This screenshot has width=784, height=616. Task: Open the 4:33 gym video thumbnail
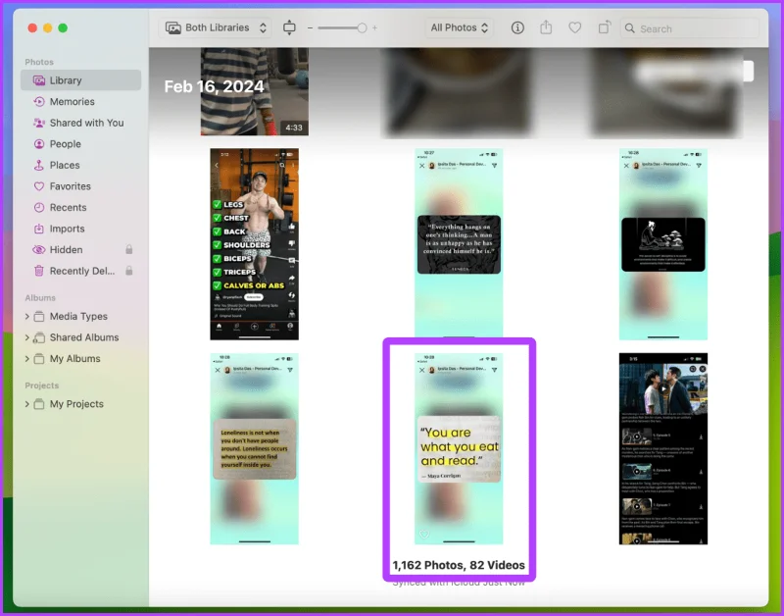(x=255, y=91)
